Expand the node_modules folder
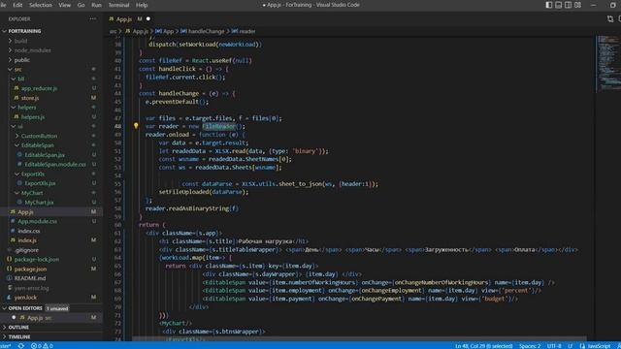The width and height of the screenshot is (621, 349). click(11, 50)
